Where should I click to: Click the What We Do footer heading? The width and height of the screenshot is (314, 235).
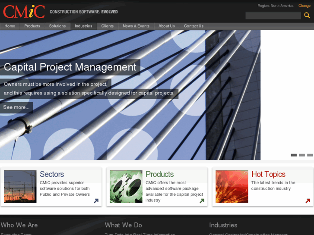[x=124, y=225]
